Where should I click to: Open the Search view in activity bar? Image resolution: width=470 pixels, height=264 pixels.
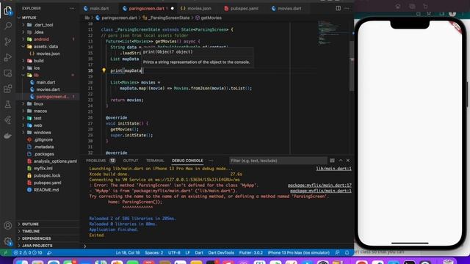pos(8,26)
